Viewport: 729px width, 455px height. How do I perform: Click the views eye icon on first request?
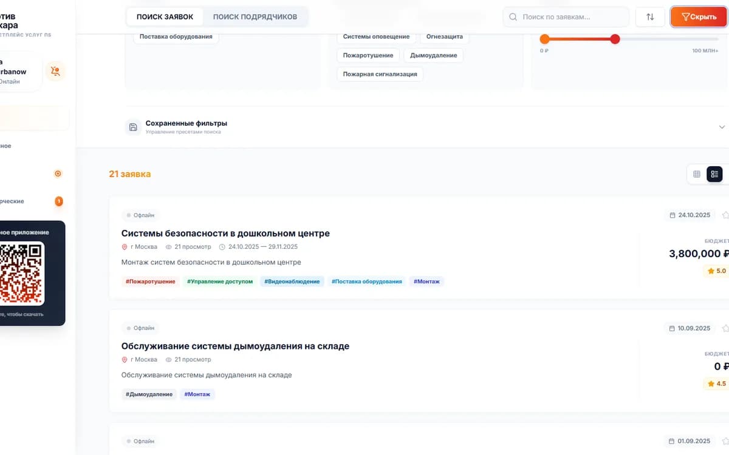(x=169, y=247)
